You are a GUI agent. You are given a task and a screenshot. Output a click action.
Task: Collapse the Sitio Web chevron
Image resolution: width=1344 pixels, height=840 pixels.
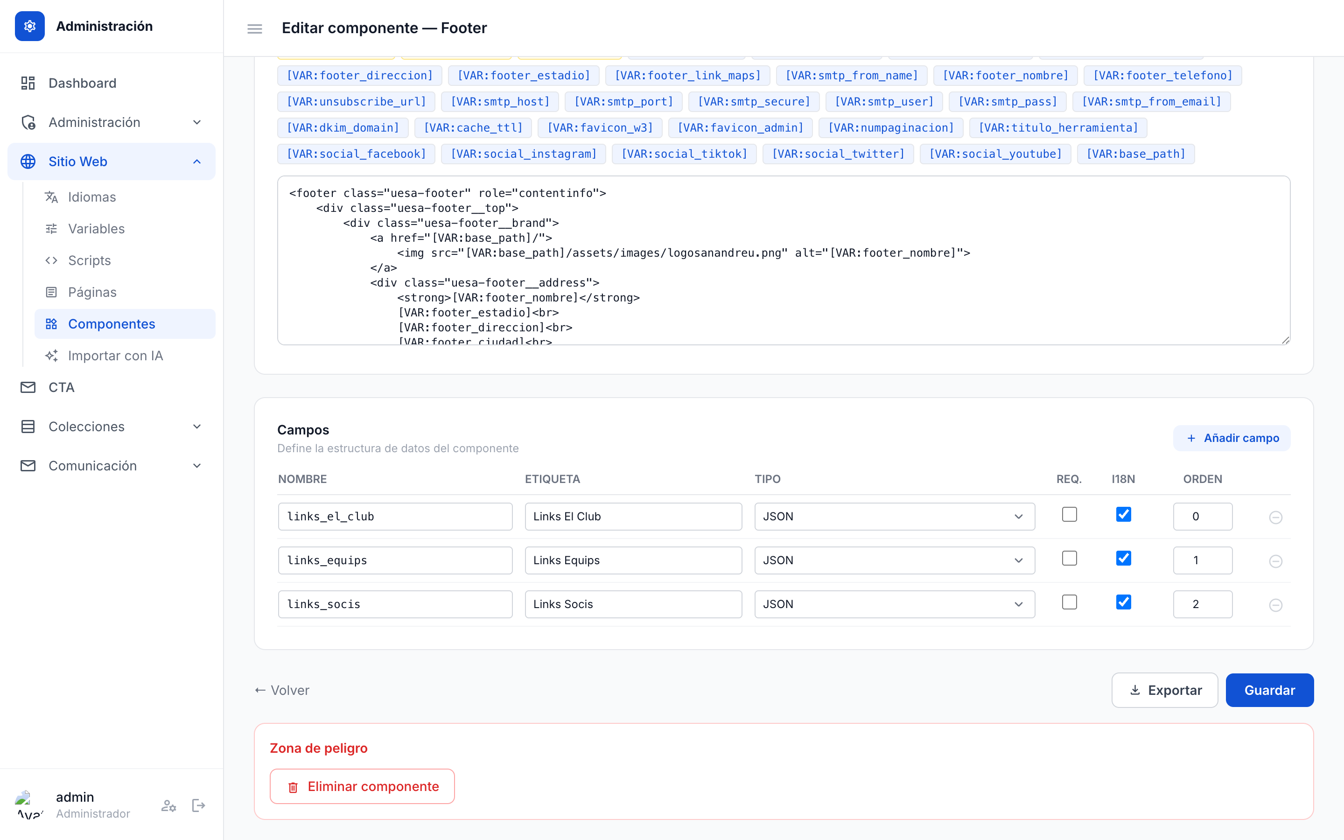coord(196,161)
